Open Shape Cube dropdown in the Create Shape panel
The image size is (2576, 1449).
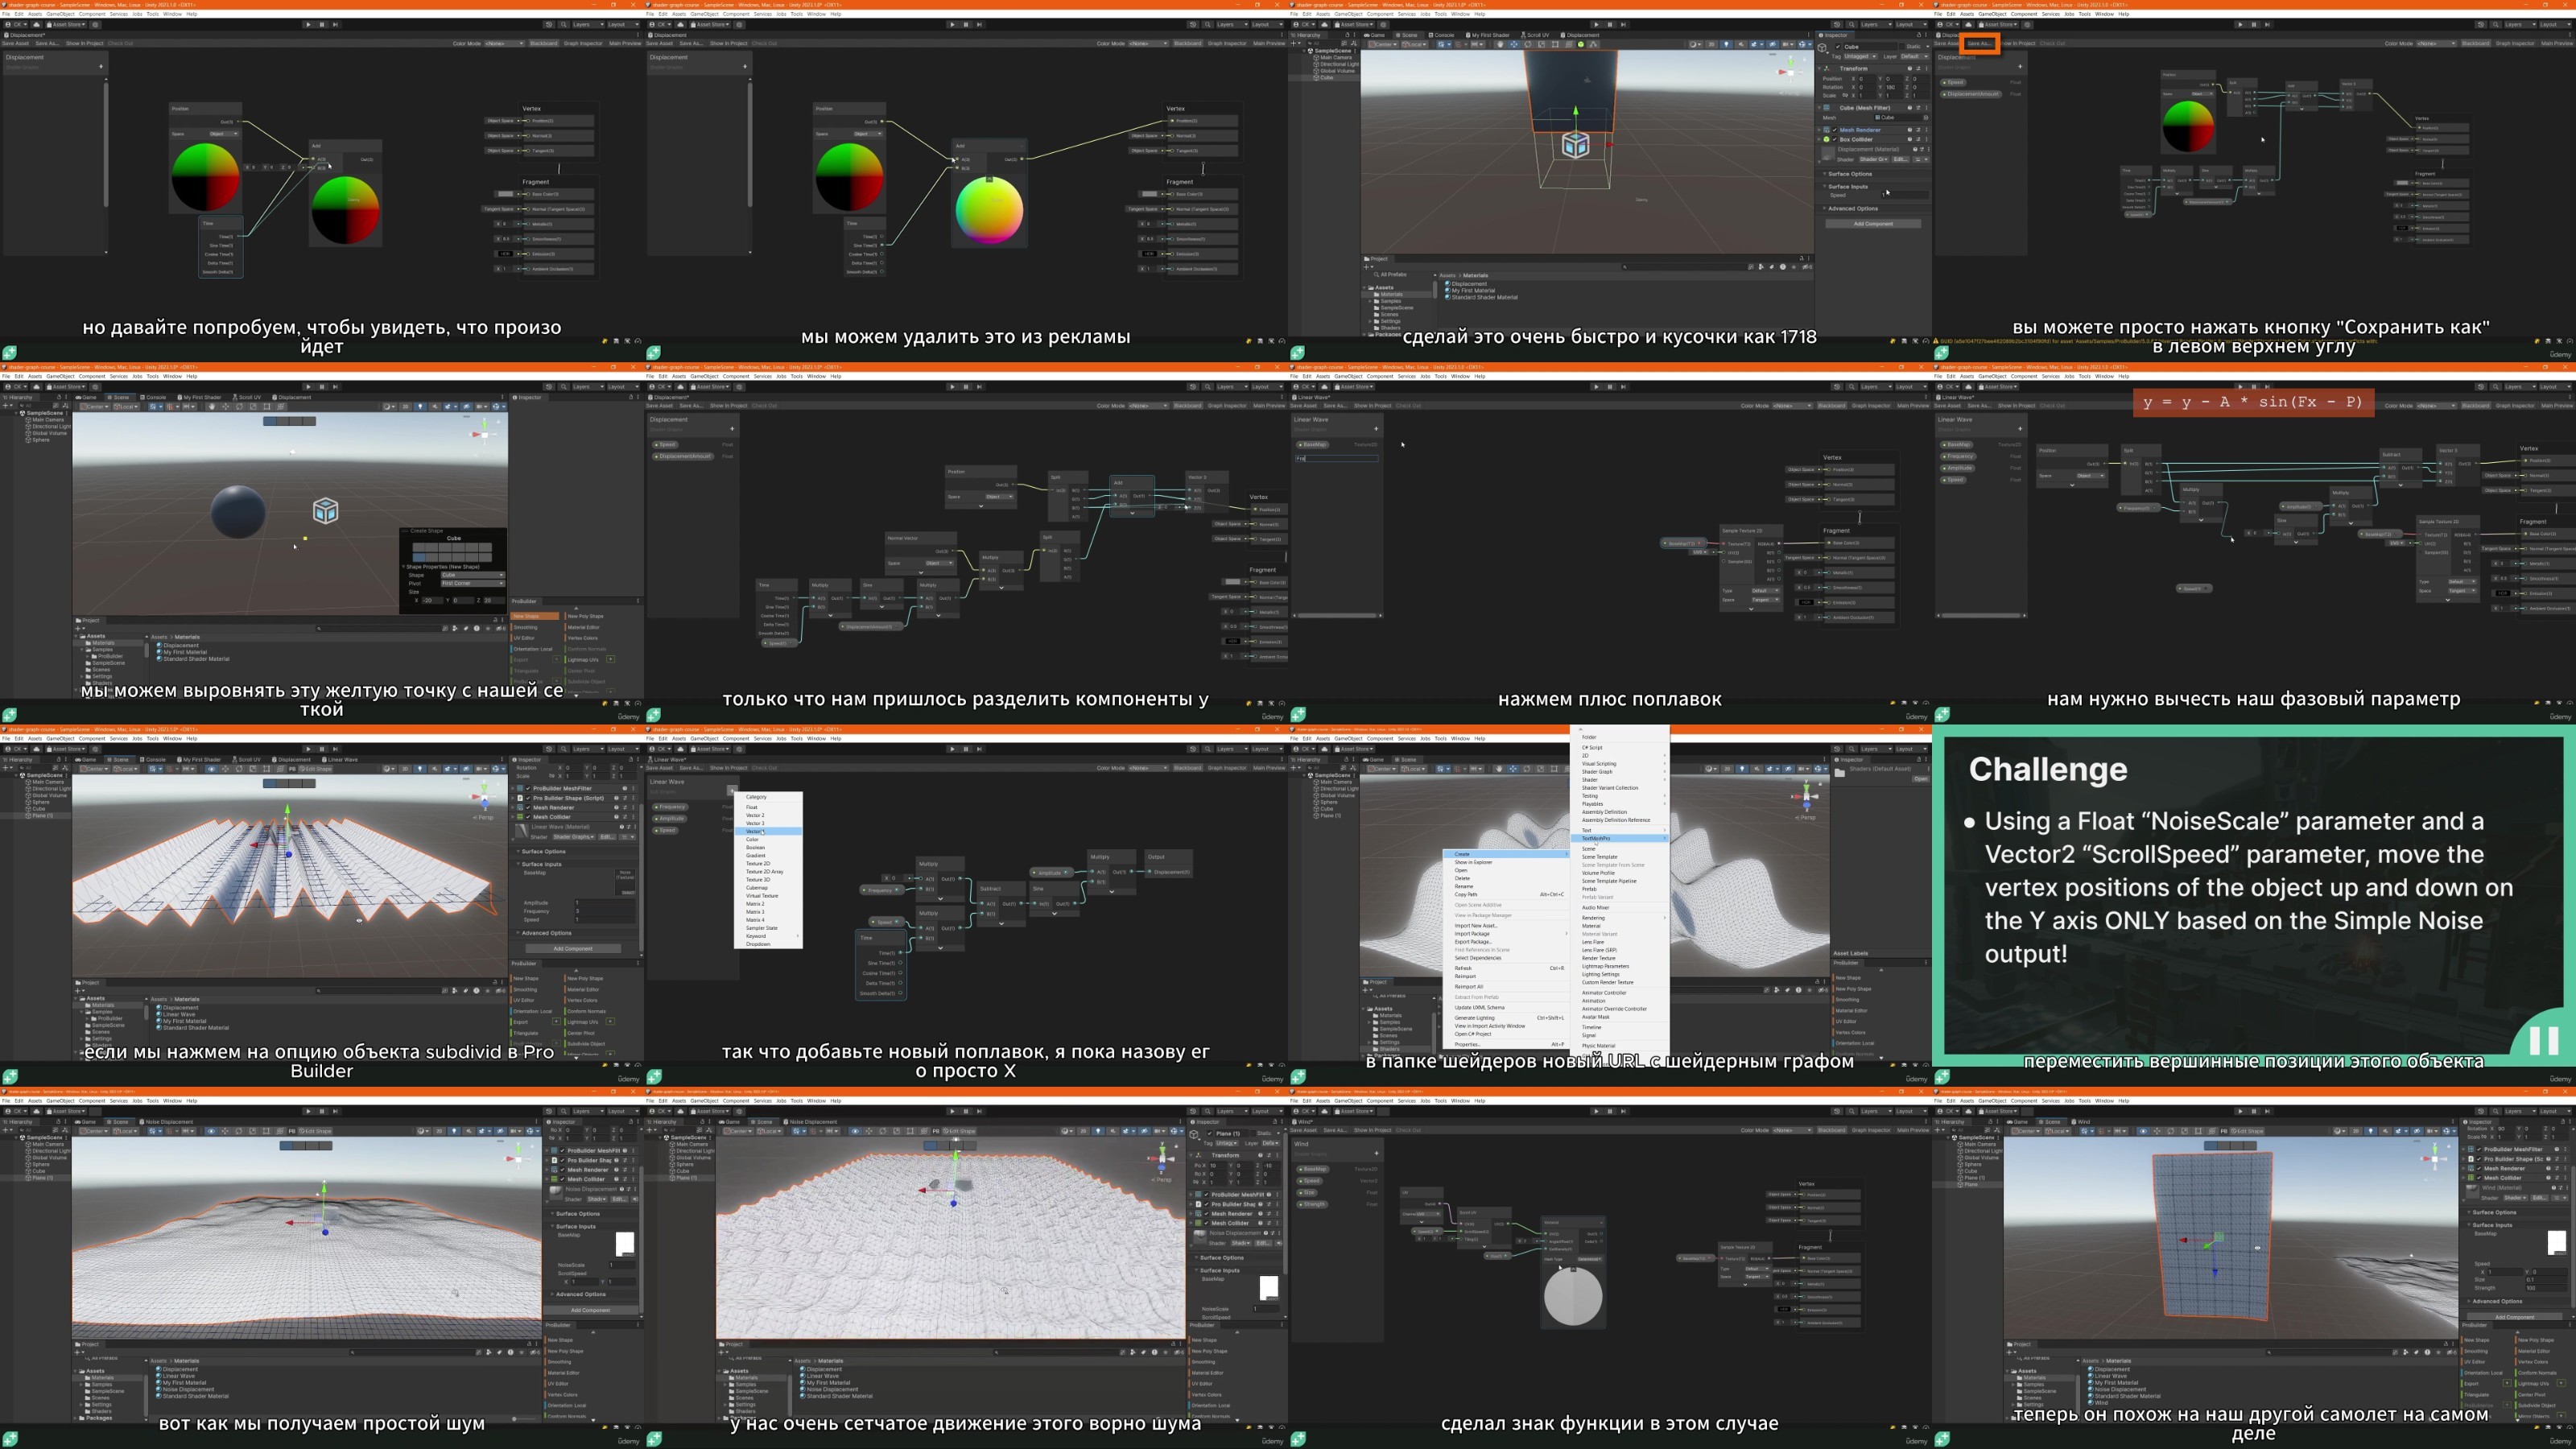click(474, 575)
